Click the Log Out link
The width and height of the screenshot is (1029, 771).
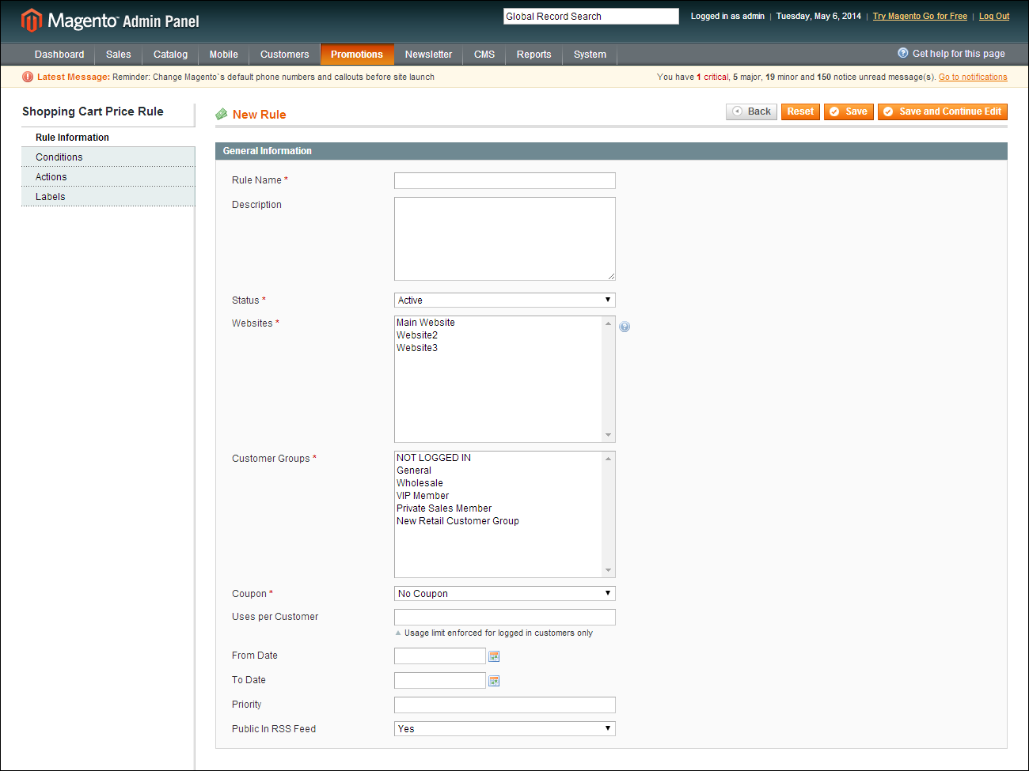pos(994,16)
